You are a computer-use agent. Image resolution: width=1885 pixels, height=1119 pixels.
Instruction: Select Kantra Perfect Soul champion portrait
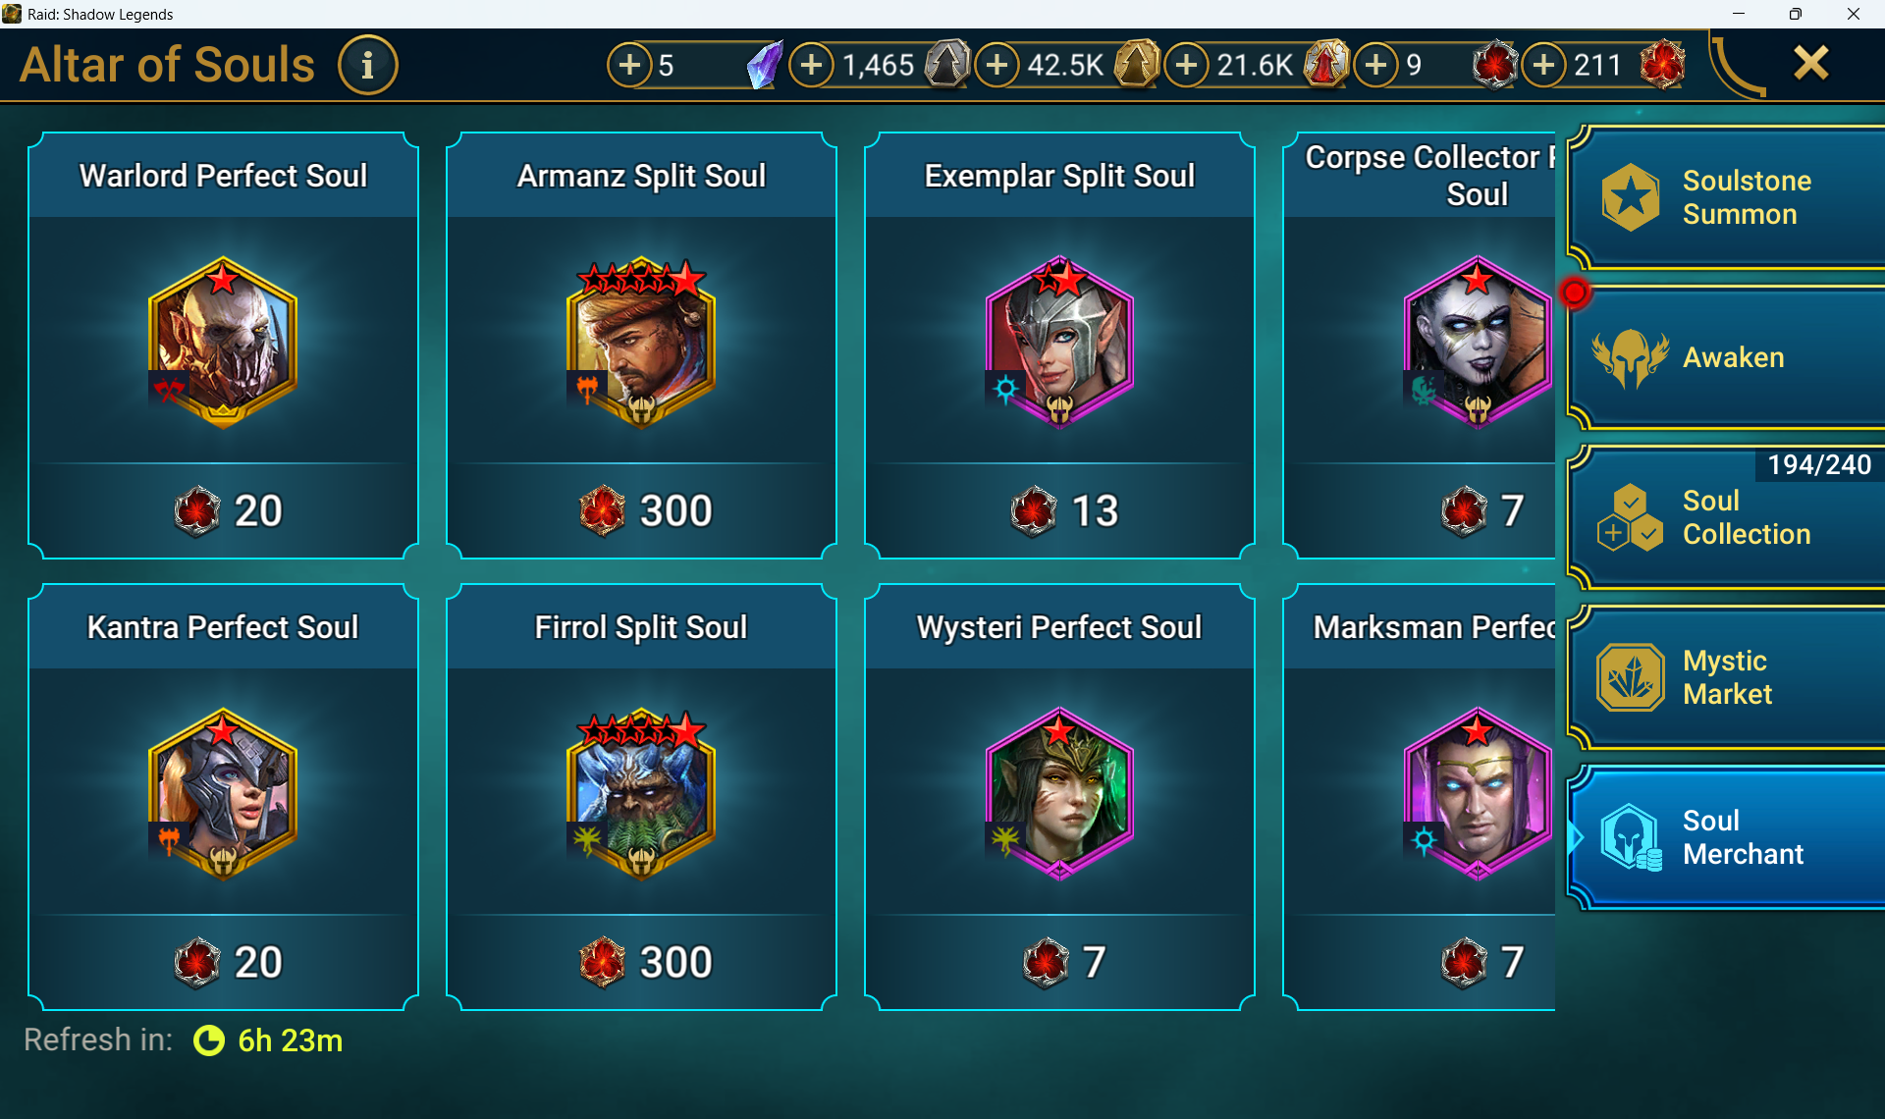tap(223, 793)
